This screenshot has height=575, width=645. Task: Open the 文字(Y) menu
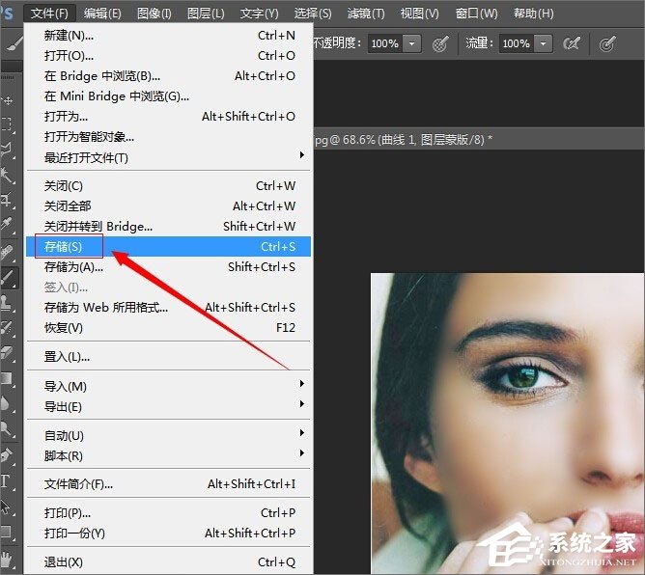coord(259,14)
